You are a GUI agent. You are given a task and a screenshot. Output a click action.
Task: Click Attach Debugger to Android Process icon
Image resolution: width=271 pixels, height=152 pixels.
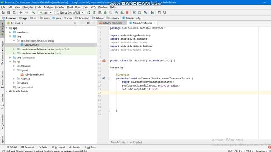tap(122, 13)
